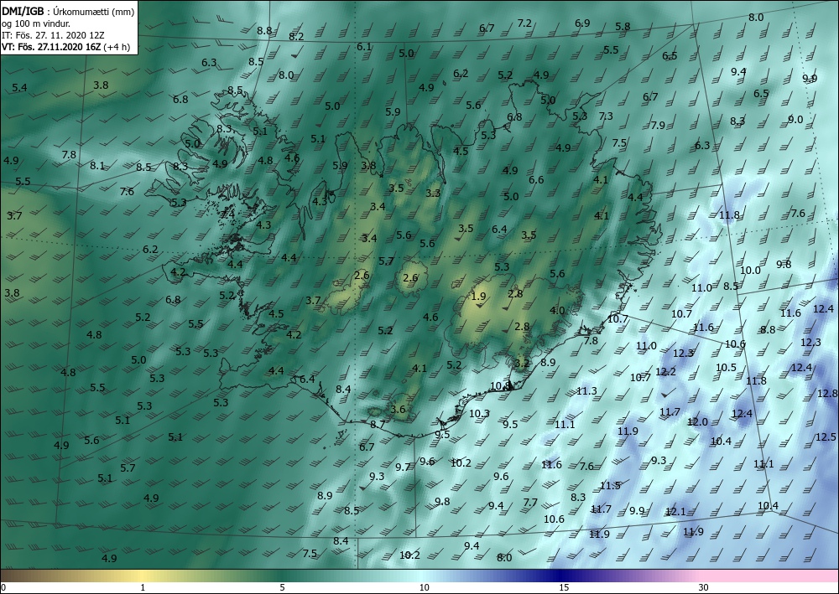Select the 6.1 value label
The image size is (839, 594).
364,46
